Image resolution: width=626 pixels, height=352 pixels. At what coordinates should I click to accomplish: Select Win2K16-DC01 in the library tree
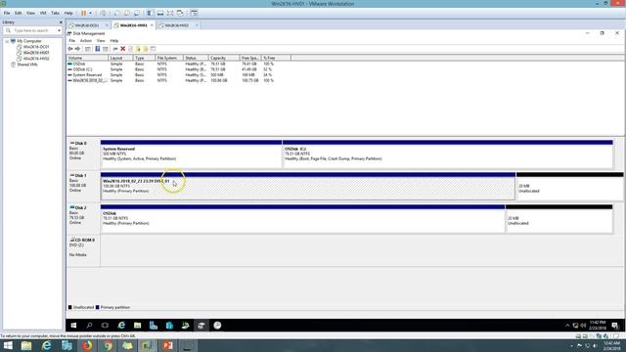pos(32,47)
